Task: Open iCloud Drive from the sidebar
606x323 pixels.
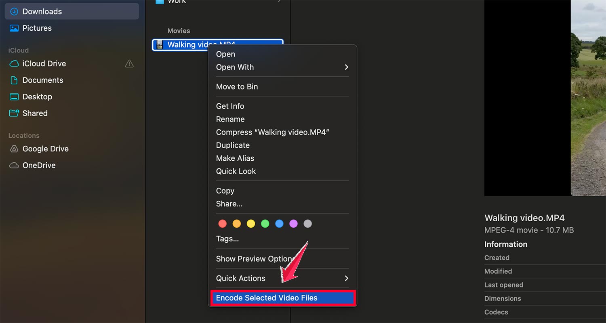Action: [14, 63]
